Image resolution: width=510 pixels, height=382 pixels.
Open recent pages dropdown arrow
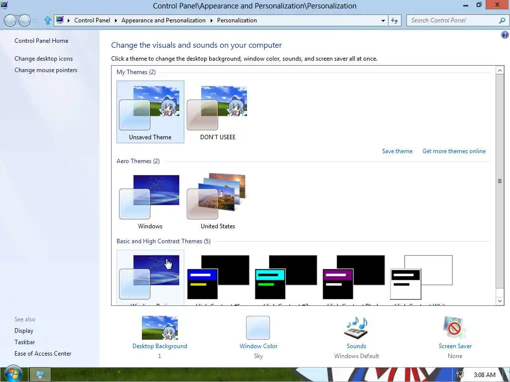click(35, 21)
